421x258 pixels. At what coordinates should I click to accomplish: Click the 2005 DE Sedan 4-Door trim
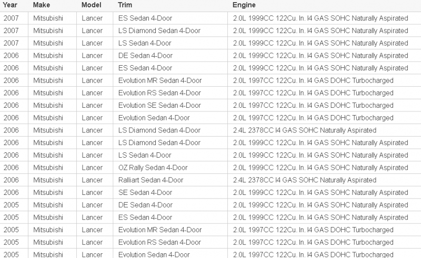(146, 205)
